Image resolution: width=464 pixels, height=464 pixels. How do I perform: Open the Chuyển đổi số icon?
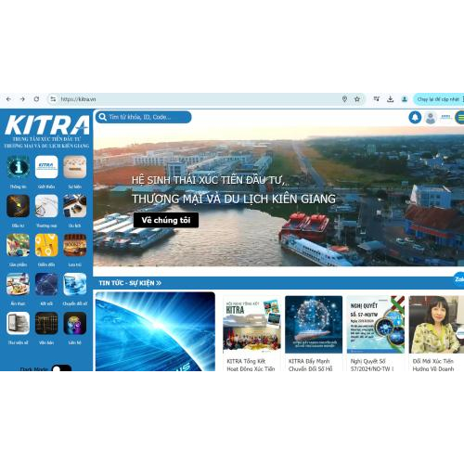75,284
